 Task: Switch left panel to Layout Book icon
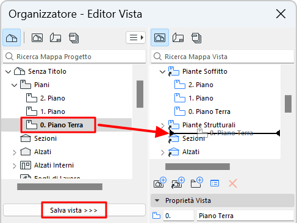pos(55,38)
